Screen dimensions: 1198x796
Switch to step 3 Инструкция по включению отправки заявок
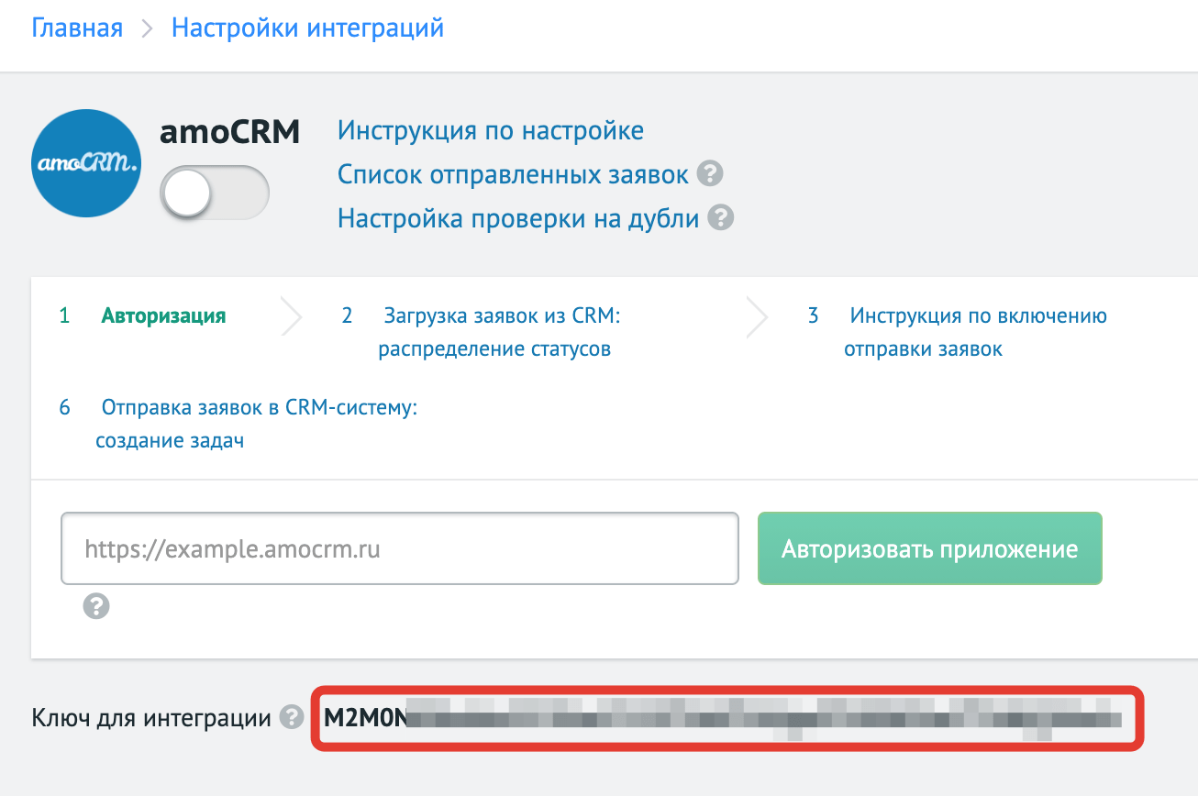coord(958,333)
